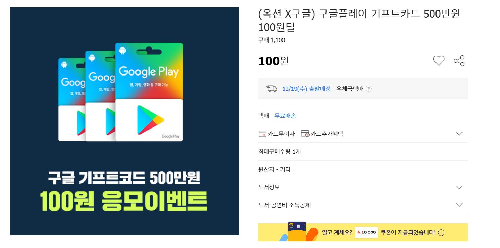Click the product title 구글플레이 기프트카드 500만원
Screen dimensions: 500x248
[389, 14]
